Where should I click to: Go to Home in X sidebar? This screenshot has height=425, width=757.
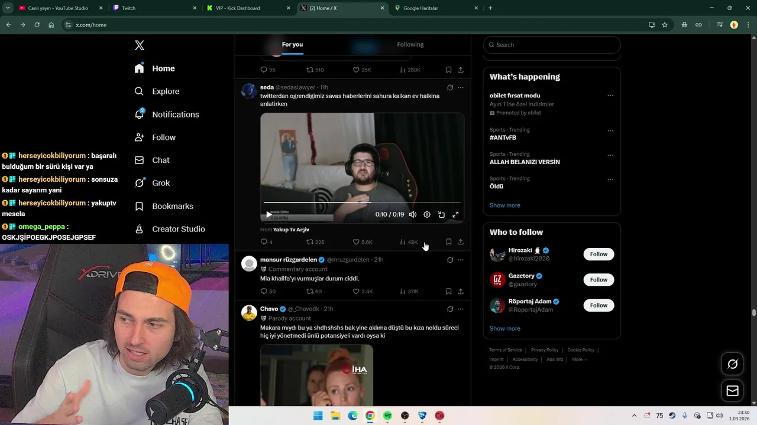click(155, 68)
